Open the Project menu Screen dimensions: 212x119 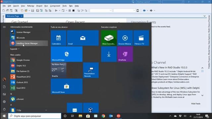point(39,6)
